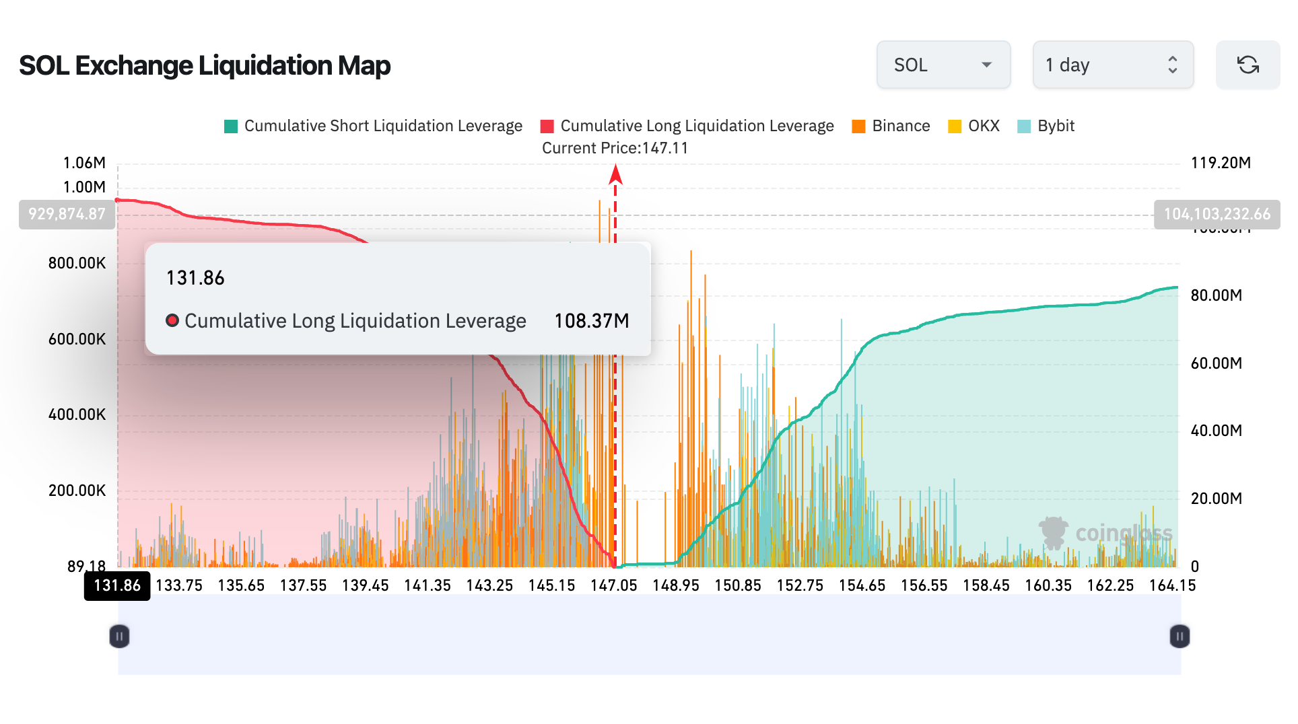The height and width of the screenshot is (724, 1298).
Task: Open the SOL coin dropdown
Action: pos(943,65)
